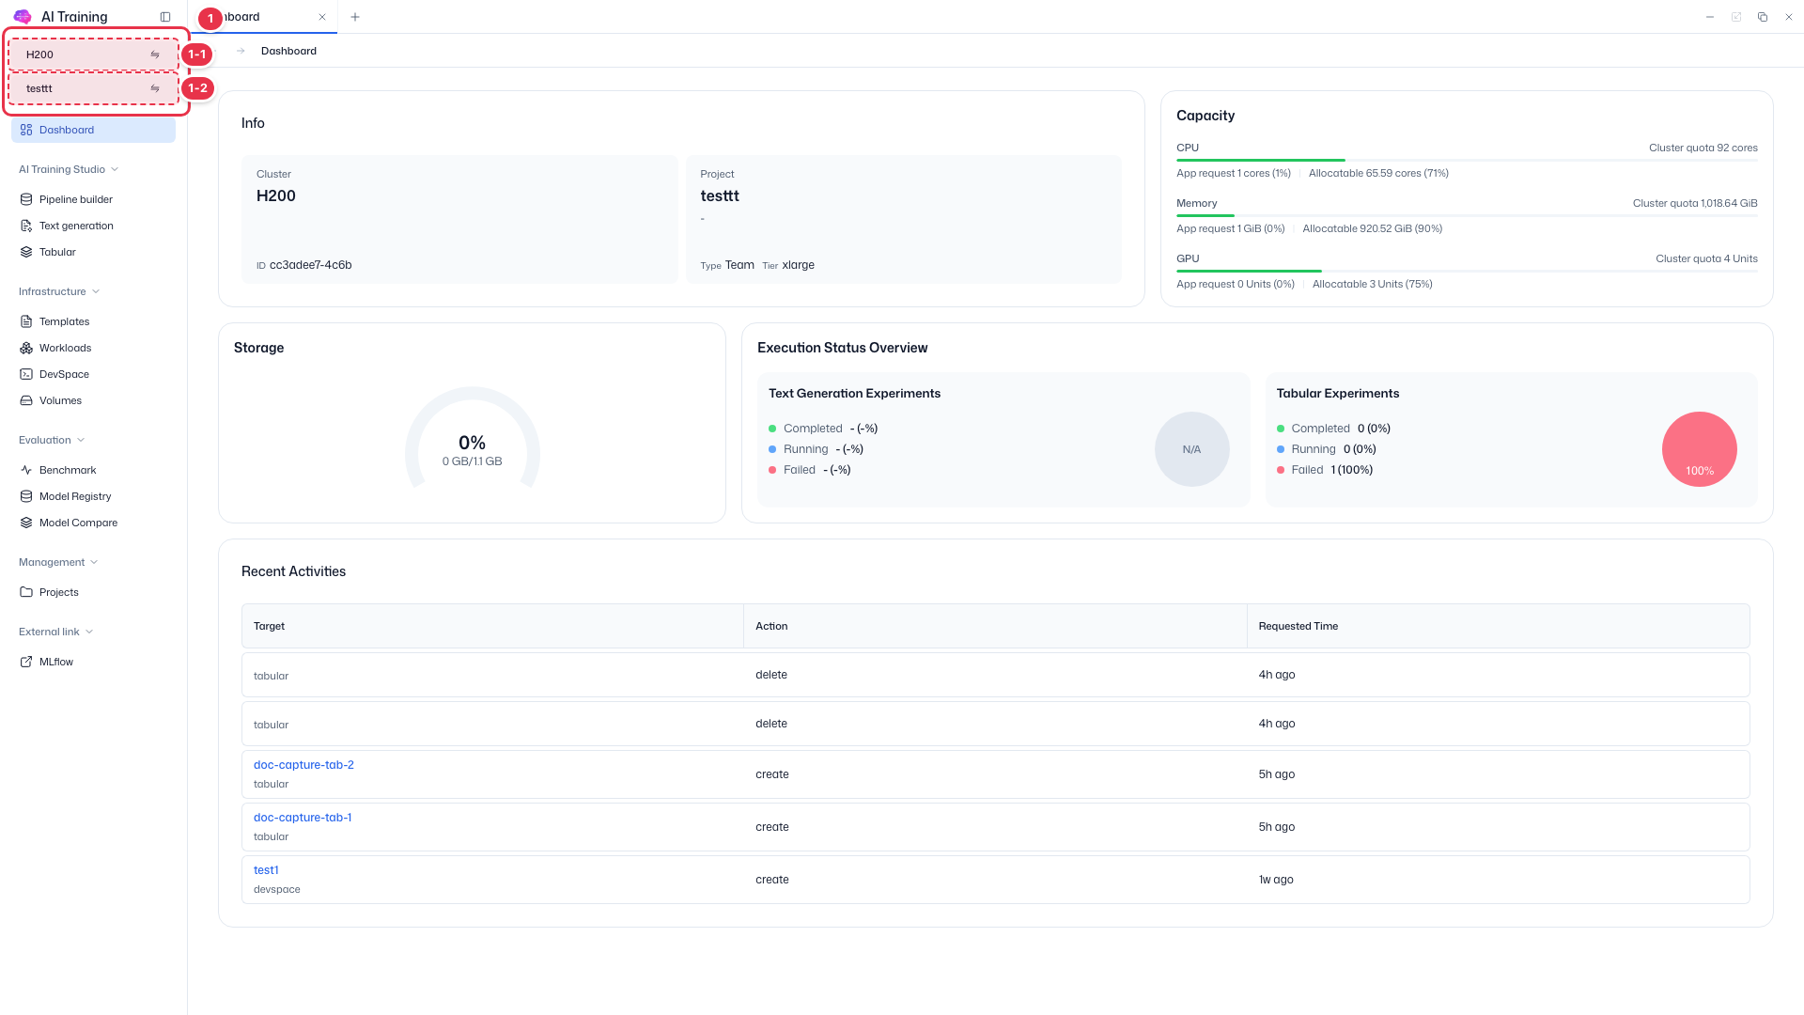Close the Dashboard tab
The image size is (1804, 1015).
tap(322, 17)
